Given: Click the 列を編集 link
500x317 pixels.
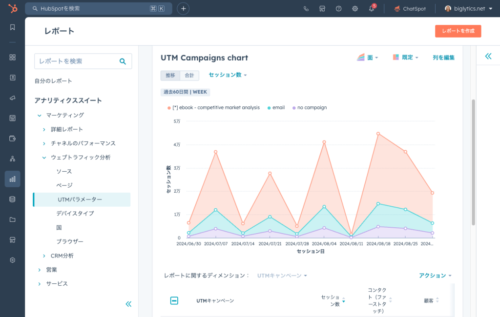Looking at the screenshot, I should tap(443, 58).
